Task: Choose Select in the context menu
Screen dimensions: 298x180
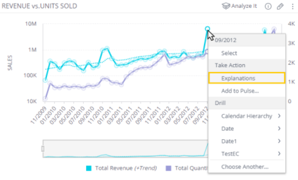Action: pyautogui.click(x=246, y=53)
